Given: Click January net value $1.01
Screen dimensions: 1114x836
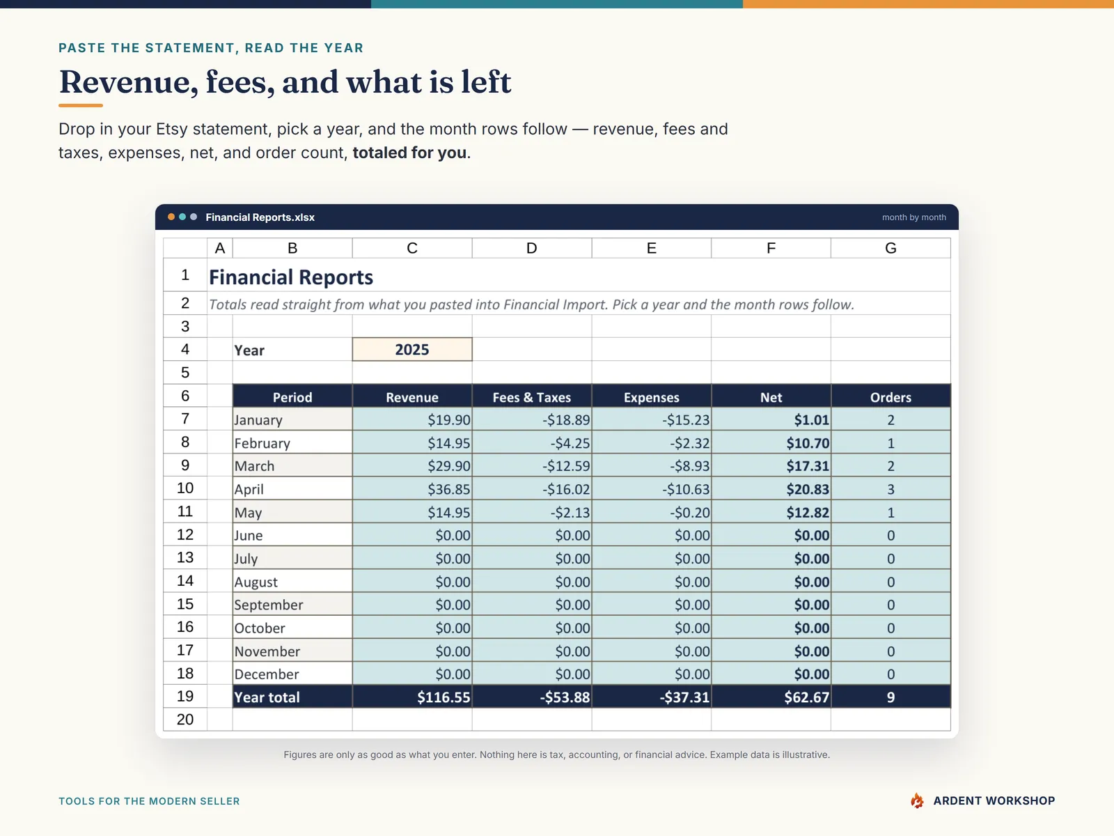Looking at the screenshot, I should point(771,419).
